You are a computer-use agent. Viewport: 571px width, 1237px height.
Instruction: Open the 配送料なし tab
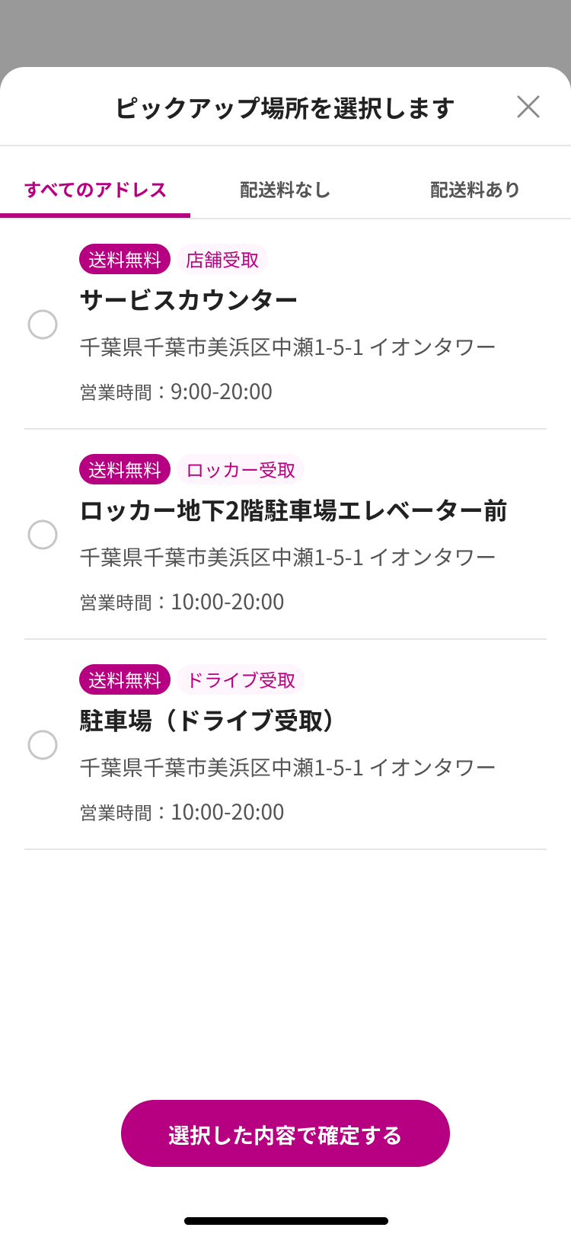[285, 190]
